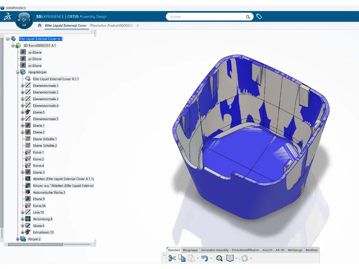The width and height of the screenshot is (359, 269).
Task: Click the Hauptkörper body icon
Action: (x=23, y=72)
